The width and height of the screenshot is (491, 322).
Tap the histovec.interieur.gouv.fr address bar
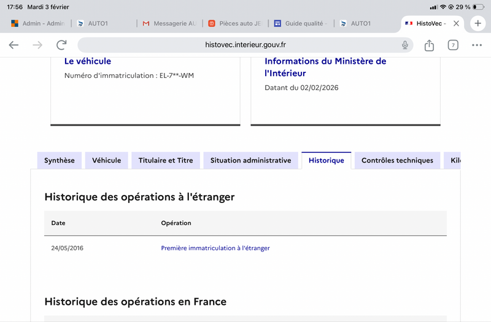coord(245,45)
